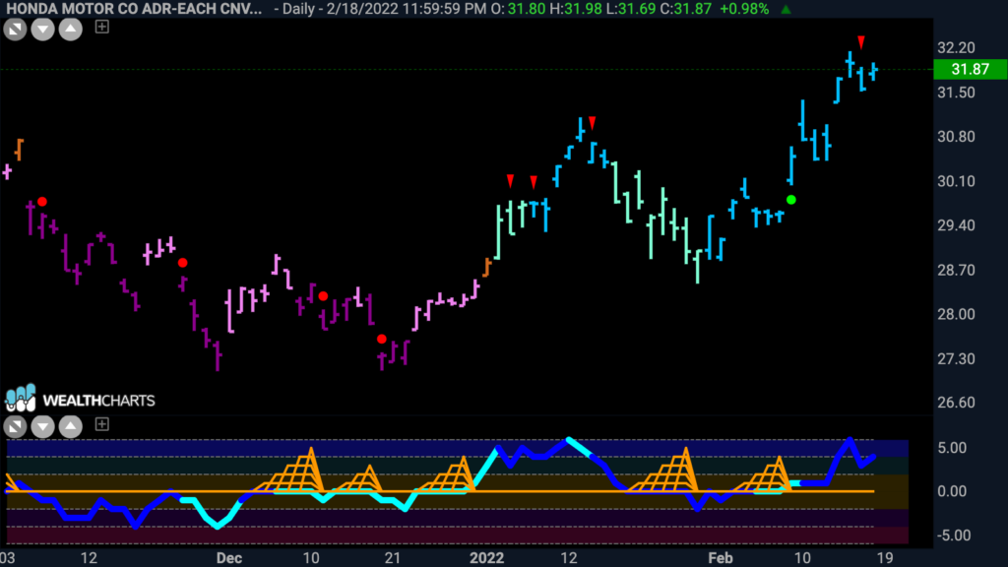The width and height of the screenshot is (1008, 567).
Task: Click the red dot at early November bar
Action: pyautogui.click(x=41, y=202)
